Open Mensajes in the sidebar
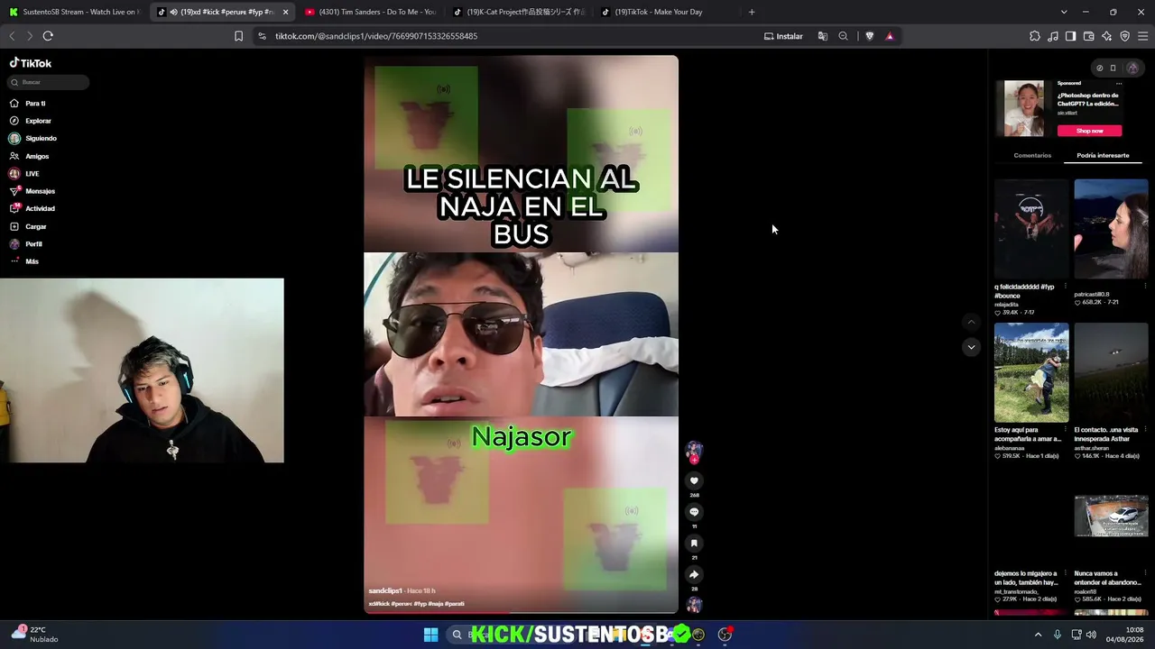The image size is (1155, 649). [x=32, y=191]
